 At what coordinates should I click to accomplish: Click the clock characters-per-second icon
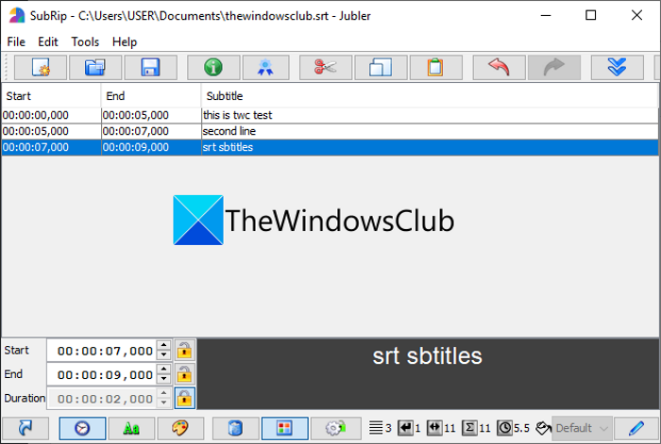coord(504,428)
